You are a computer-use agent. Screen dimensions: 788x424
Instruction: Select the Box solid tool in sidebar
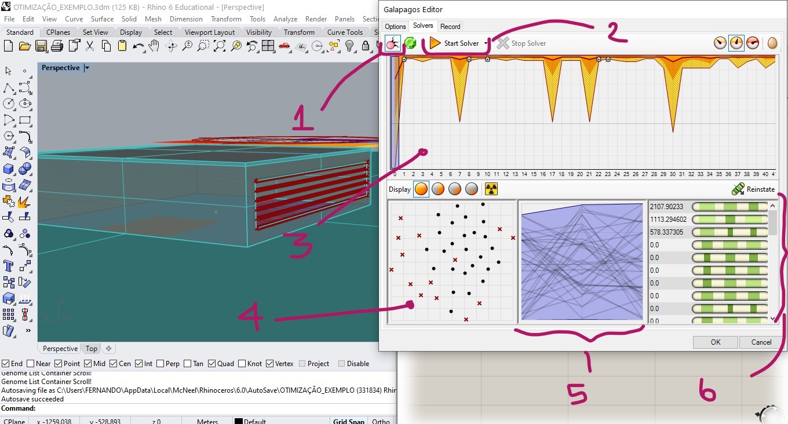(x=9, y=169)
